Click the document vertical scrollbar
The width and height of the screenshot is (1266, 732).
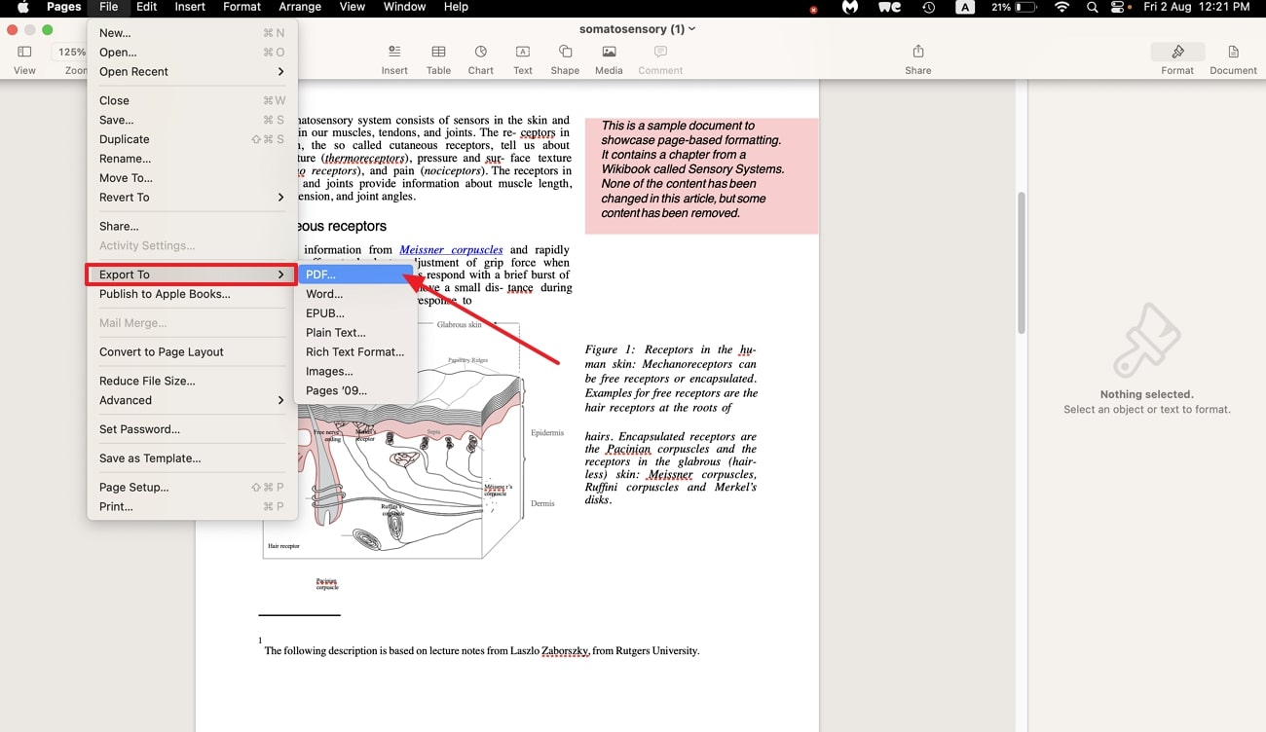(1021, 263)
